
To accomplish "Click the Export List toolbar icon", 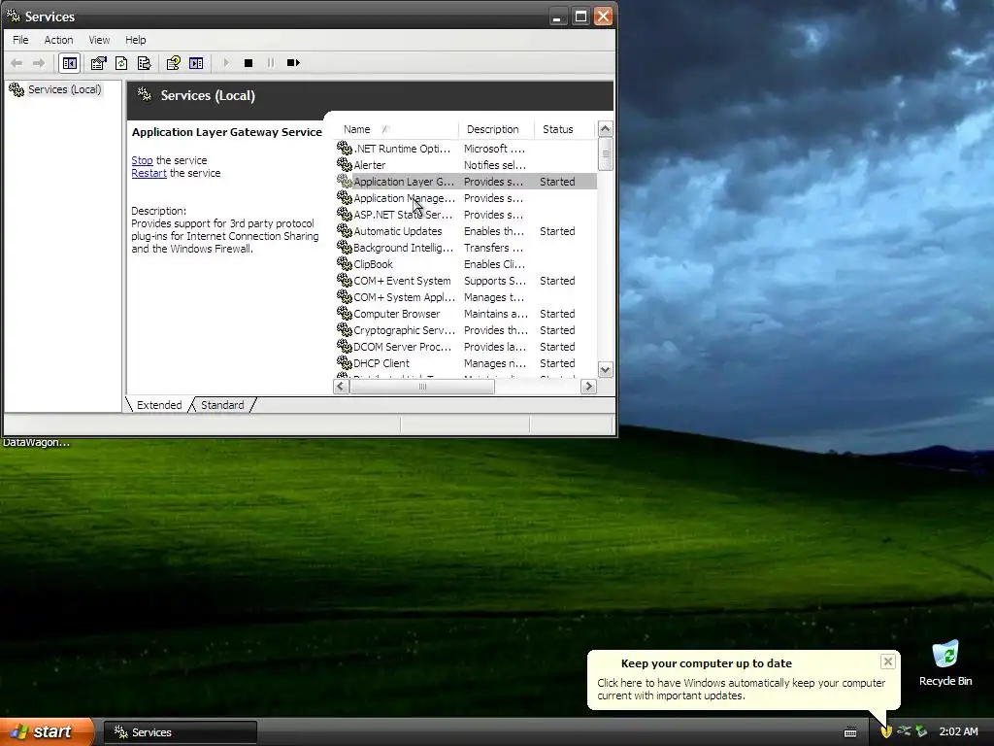I will pyautogui.click(x=144, y=63).
